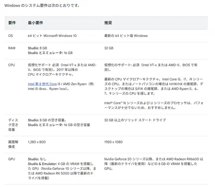Screen dimensions: 215x188
Task: Click Studio: 8 GB の空き容量 text
Action: 47,120
